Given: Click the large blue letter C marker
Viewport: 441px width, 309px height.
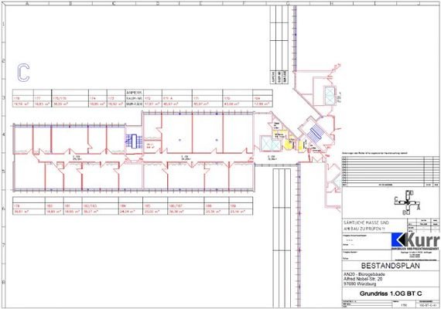Looking at the screenshot, I should (x=24, y=73).
